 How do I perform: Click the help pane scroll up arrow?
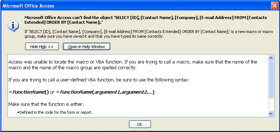coord(271,58)
